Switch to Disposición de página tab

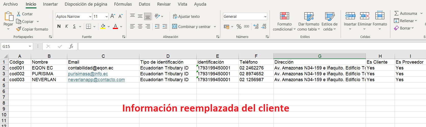point(86,4)
